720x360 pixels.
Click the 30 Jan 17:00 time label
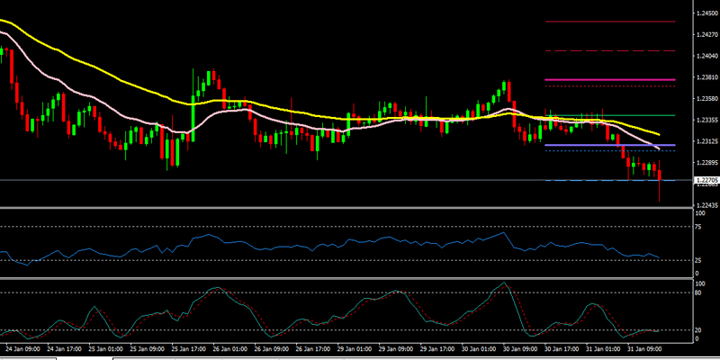(560, 348)
